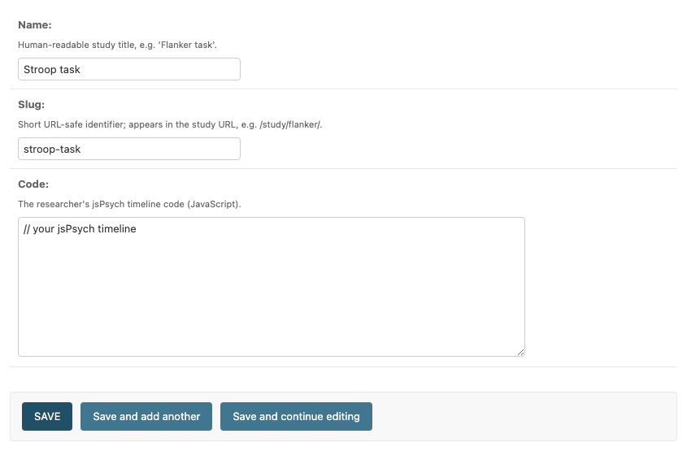Click help text about researcher's jsPsych timeline code
The height and width of the screenshot is (451, 687).
(130, 204)
